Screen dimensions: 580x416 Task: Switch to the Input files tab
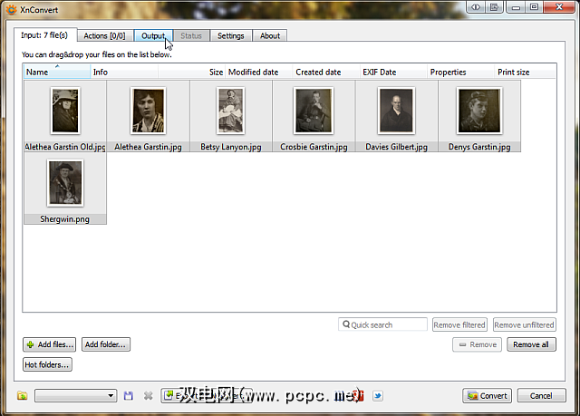[44, 35]
